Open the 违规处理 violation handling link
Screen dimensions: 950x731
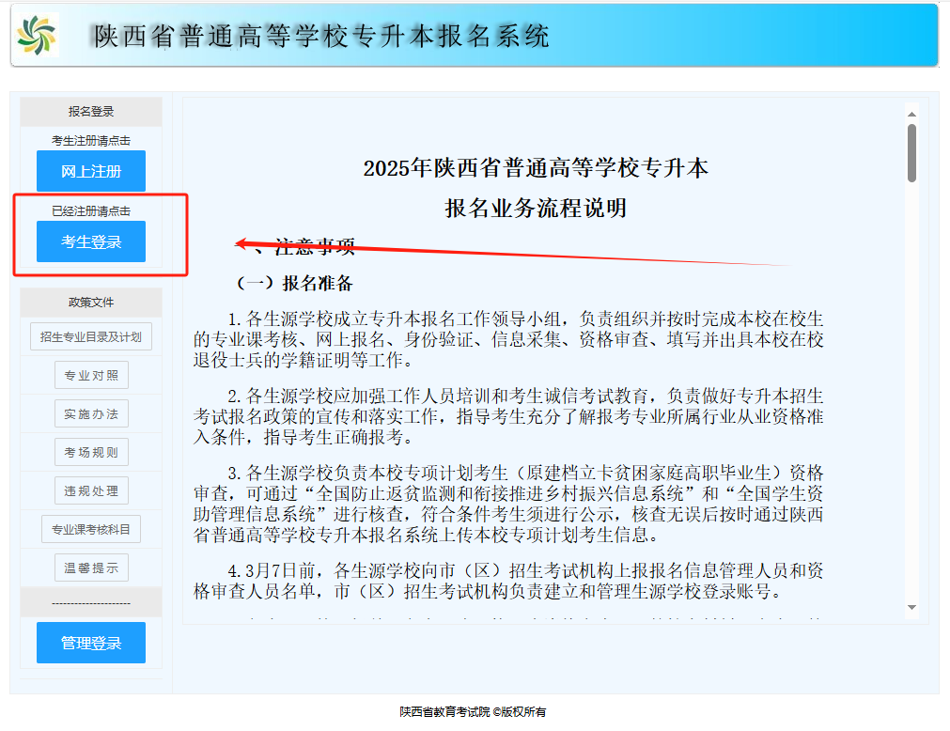tap(90, 490)
